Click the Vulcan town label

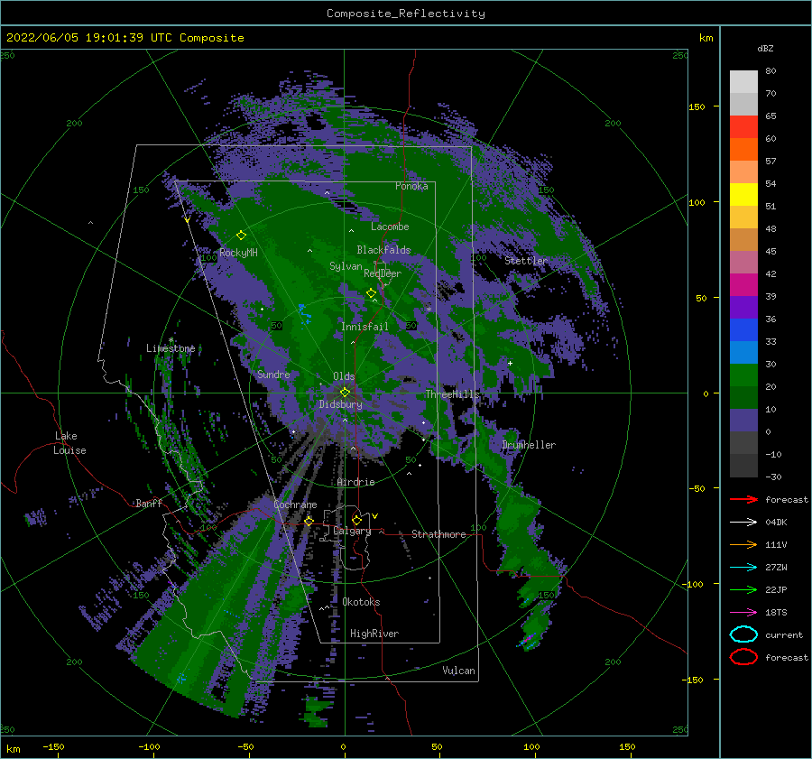click(x=458, y=671)
